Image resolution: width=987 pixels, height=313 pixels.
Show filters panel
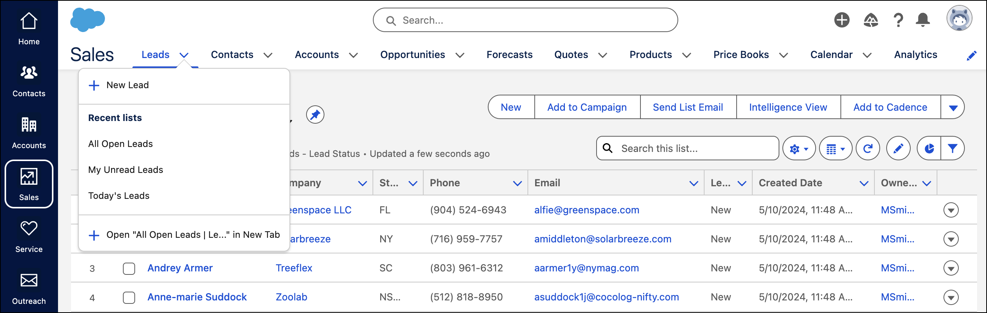(x=953, y=148)
